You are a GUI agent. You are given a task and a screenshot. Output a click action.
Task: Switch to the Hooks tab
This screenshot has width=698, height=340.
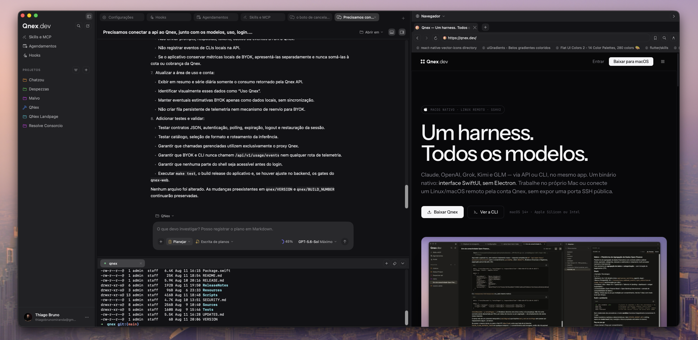pyautogui.click(x=169, y=17)
